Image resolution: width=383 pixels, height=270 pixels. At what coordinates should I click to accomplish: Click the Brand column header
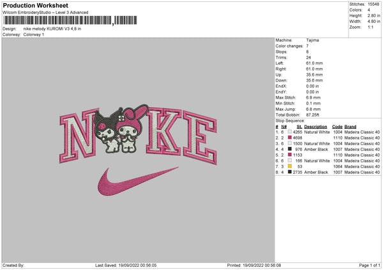[x=350, y=127]
